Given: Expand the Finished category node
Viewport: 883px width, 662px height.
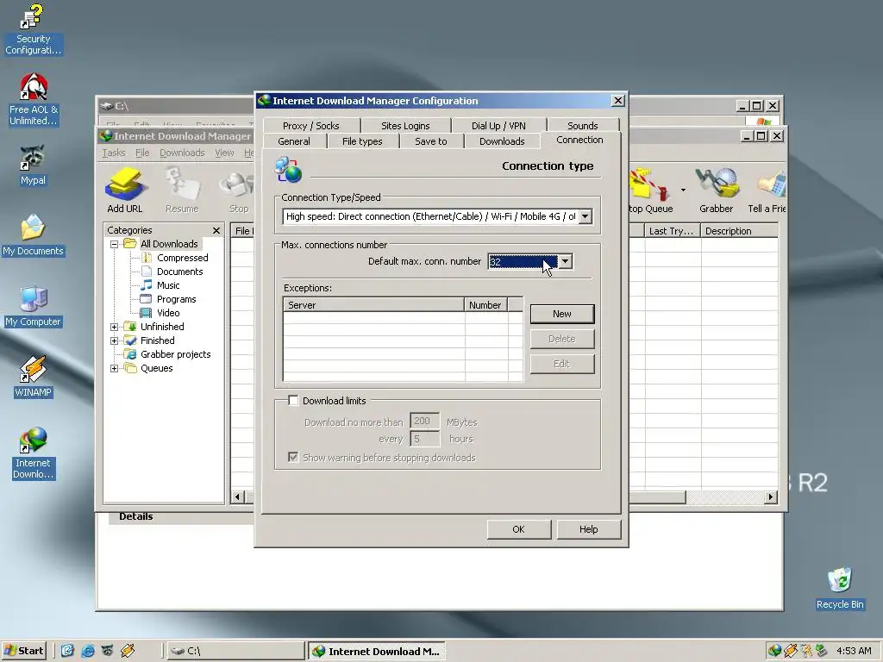Looking at the screenshot, I should (x=115, y=340).
